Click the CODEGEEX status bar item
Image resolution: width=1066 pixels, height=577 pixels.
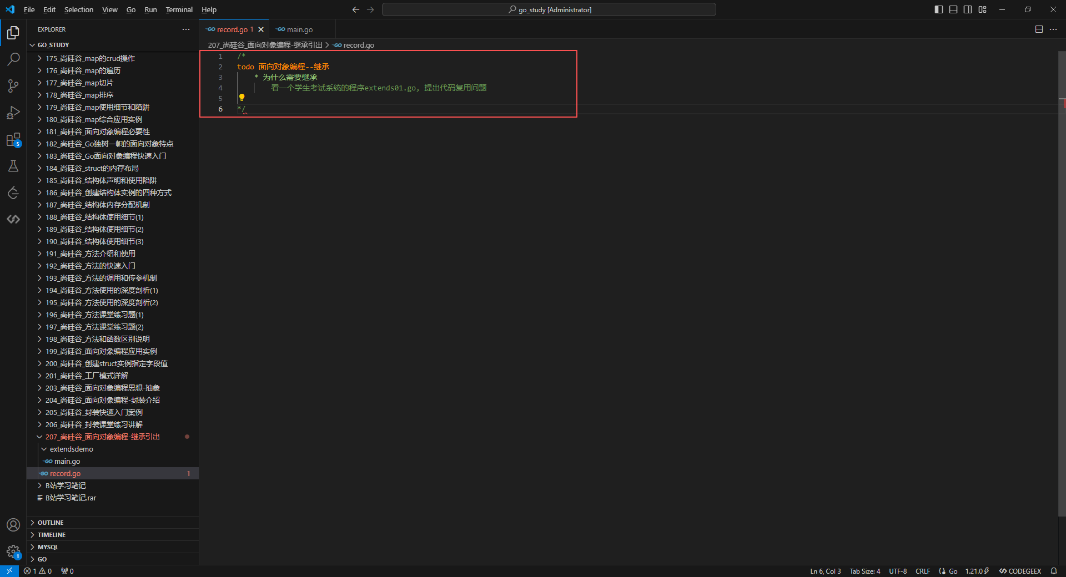pyautogui.click(x=1020, y=571)
